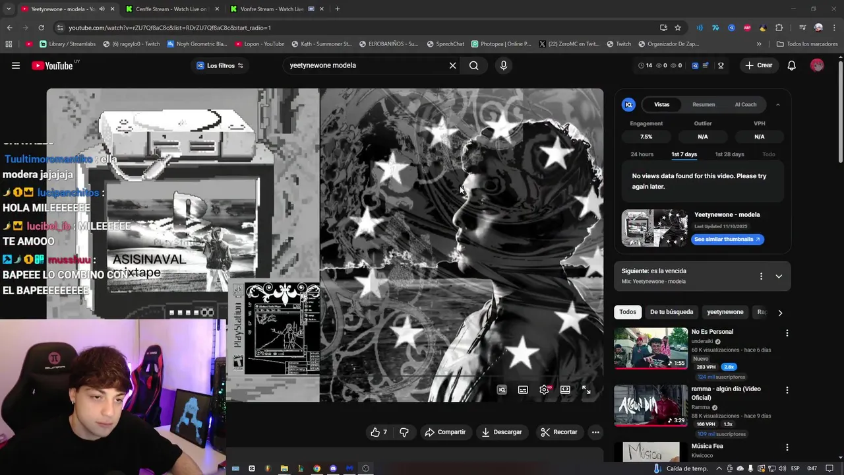Click See similar thumbnails link

coord(727,239)
